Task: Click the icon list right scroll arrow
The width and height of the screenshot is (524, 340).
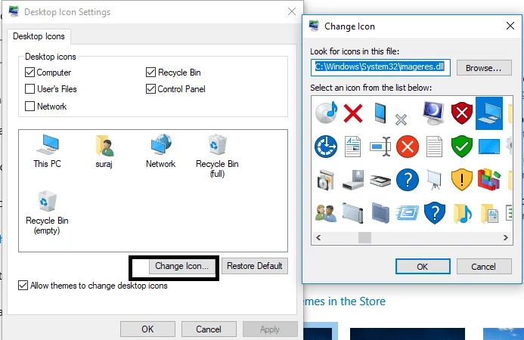Action: [506, 237]
